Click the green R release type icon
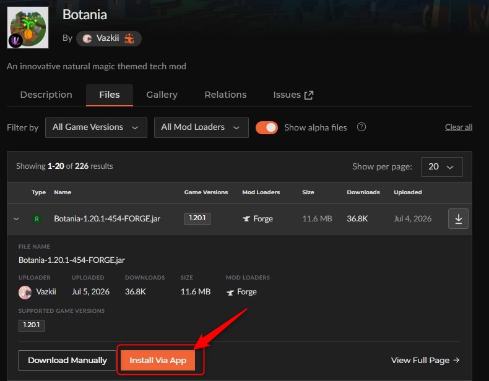 pyautogui.click(x=37, y=219)
